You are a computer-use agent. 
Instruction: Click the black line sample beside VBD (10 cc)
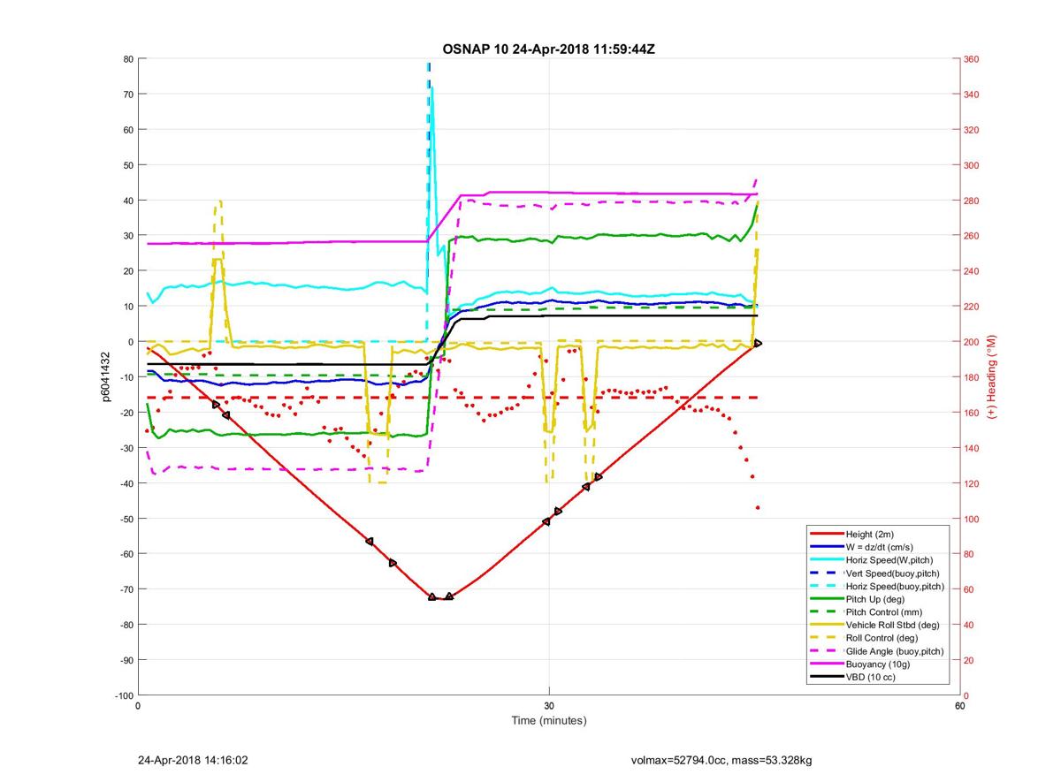click(826, 677)
